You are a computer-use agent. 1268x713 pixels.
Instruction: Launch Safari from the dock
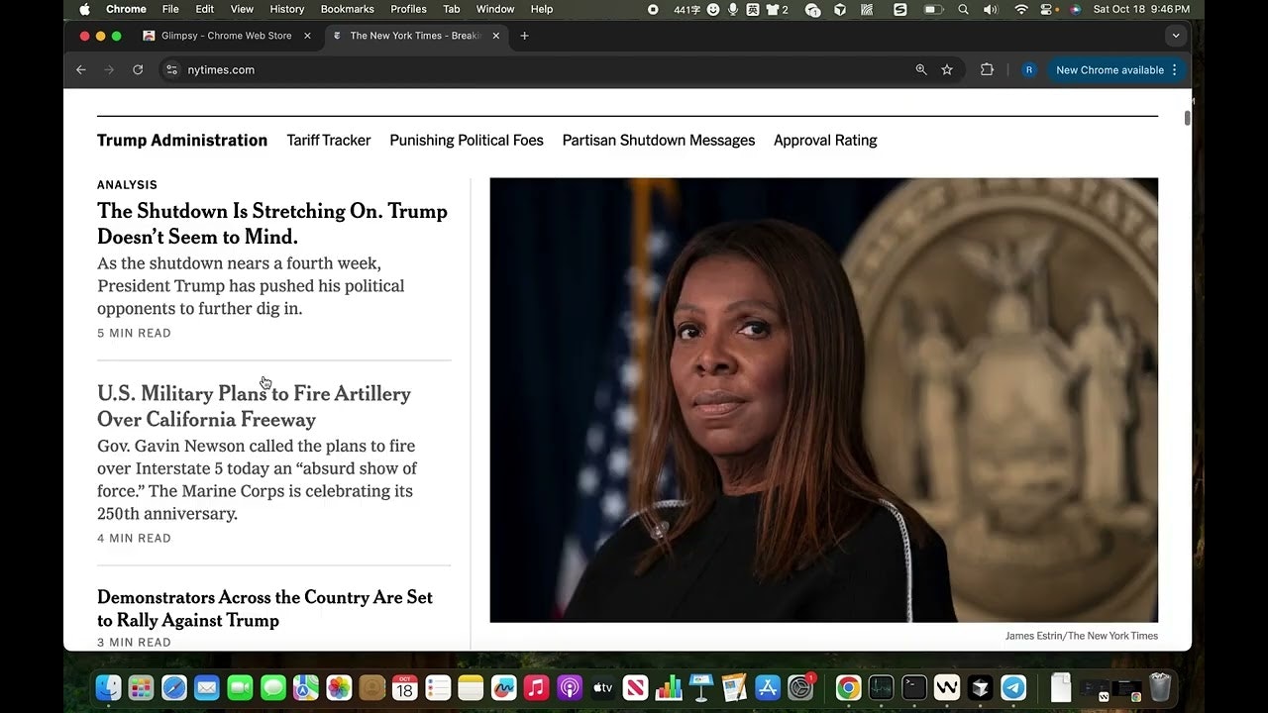pos(173,687)
